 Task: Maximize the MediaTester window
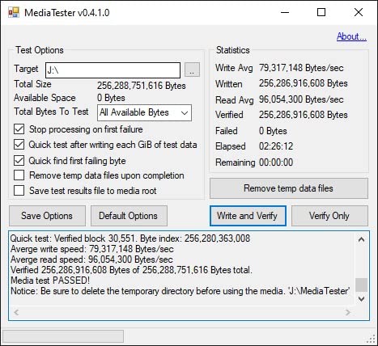[x=321, y=12]
